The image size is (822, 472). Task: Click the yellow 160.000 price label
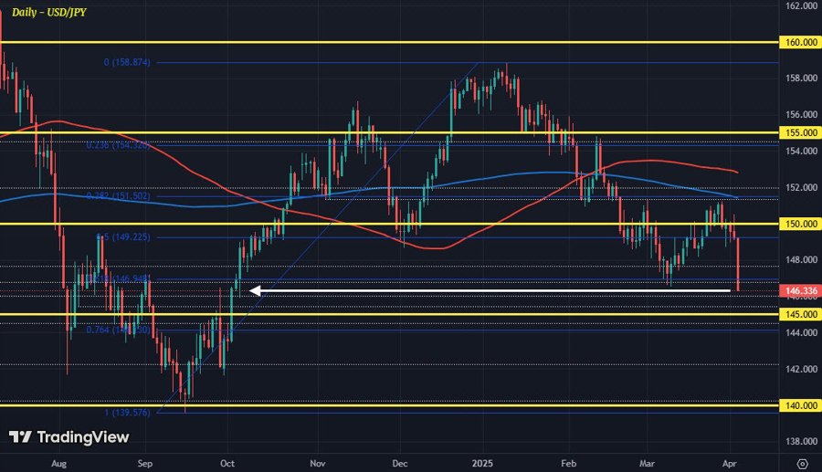tap(800, 42)
